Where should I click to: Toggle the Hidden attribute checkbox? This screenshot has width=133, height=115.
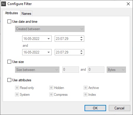(x=51, y=88)
